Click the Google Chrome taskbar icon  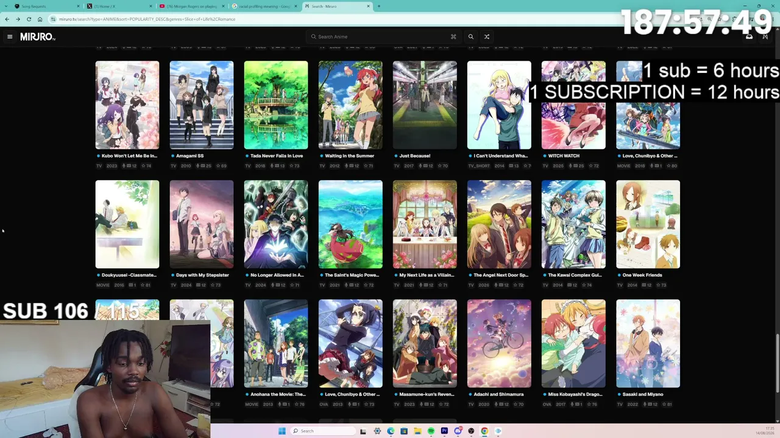[484, 431]
